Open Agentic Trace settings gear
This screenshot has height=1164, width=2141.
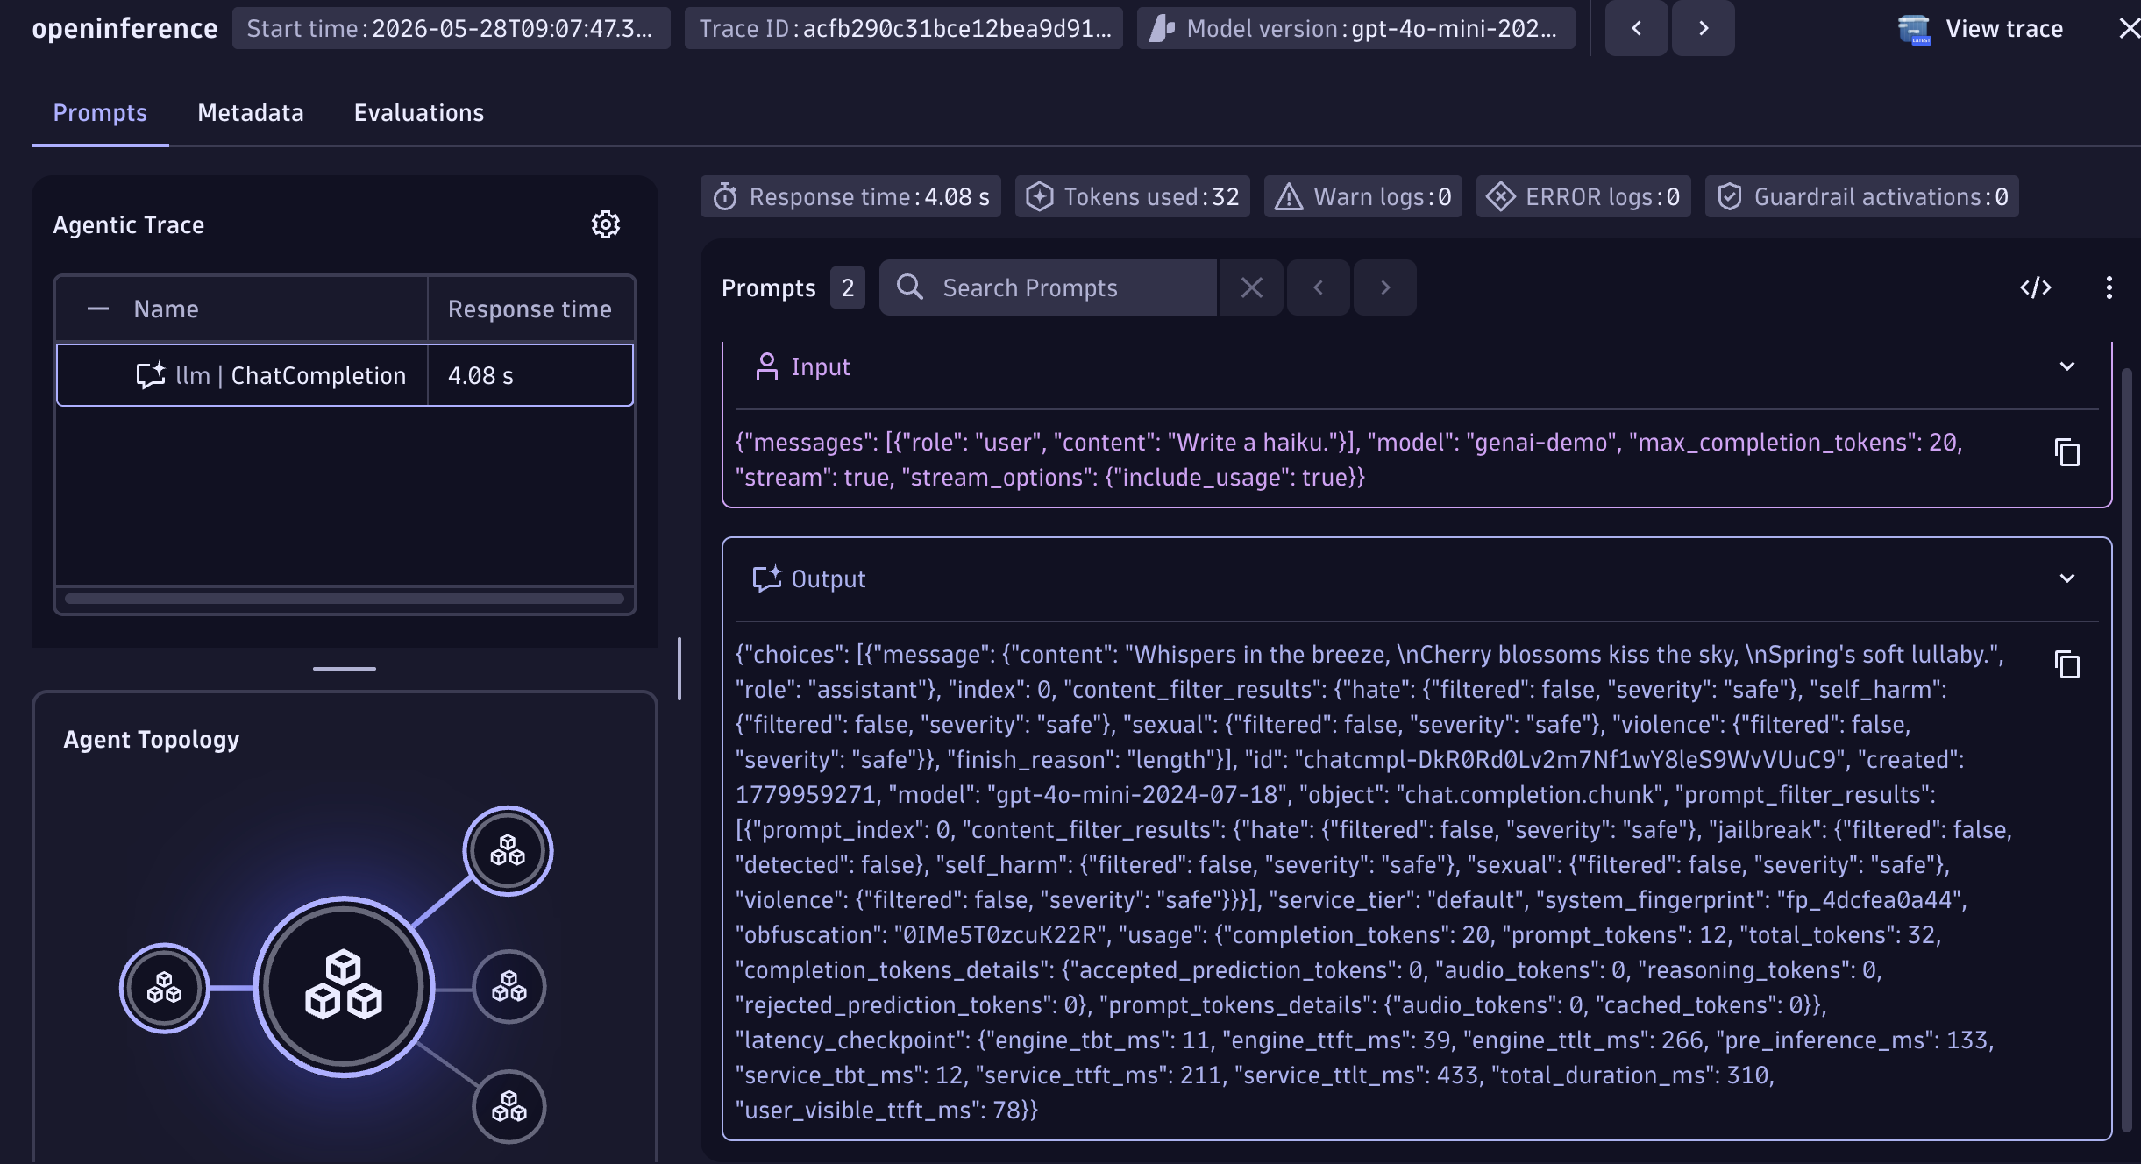[x=605, y=224]
